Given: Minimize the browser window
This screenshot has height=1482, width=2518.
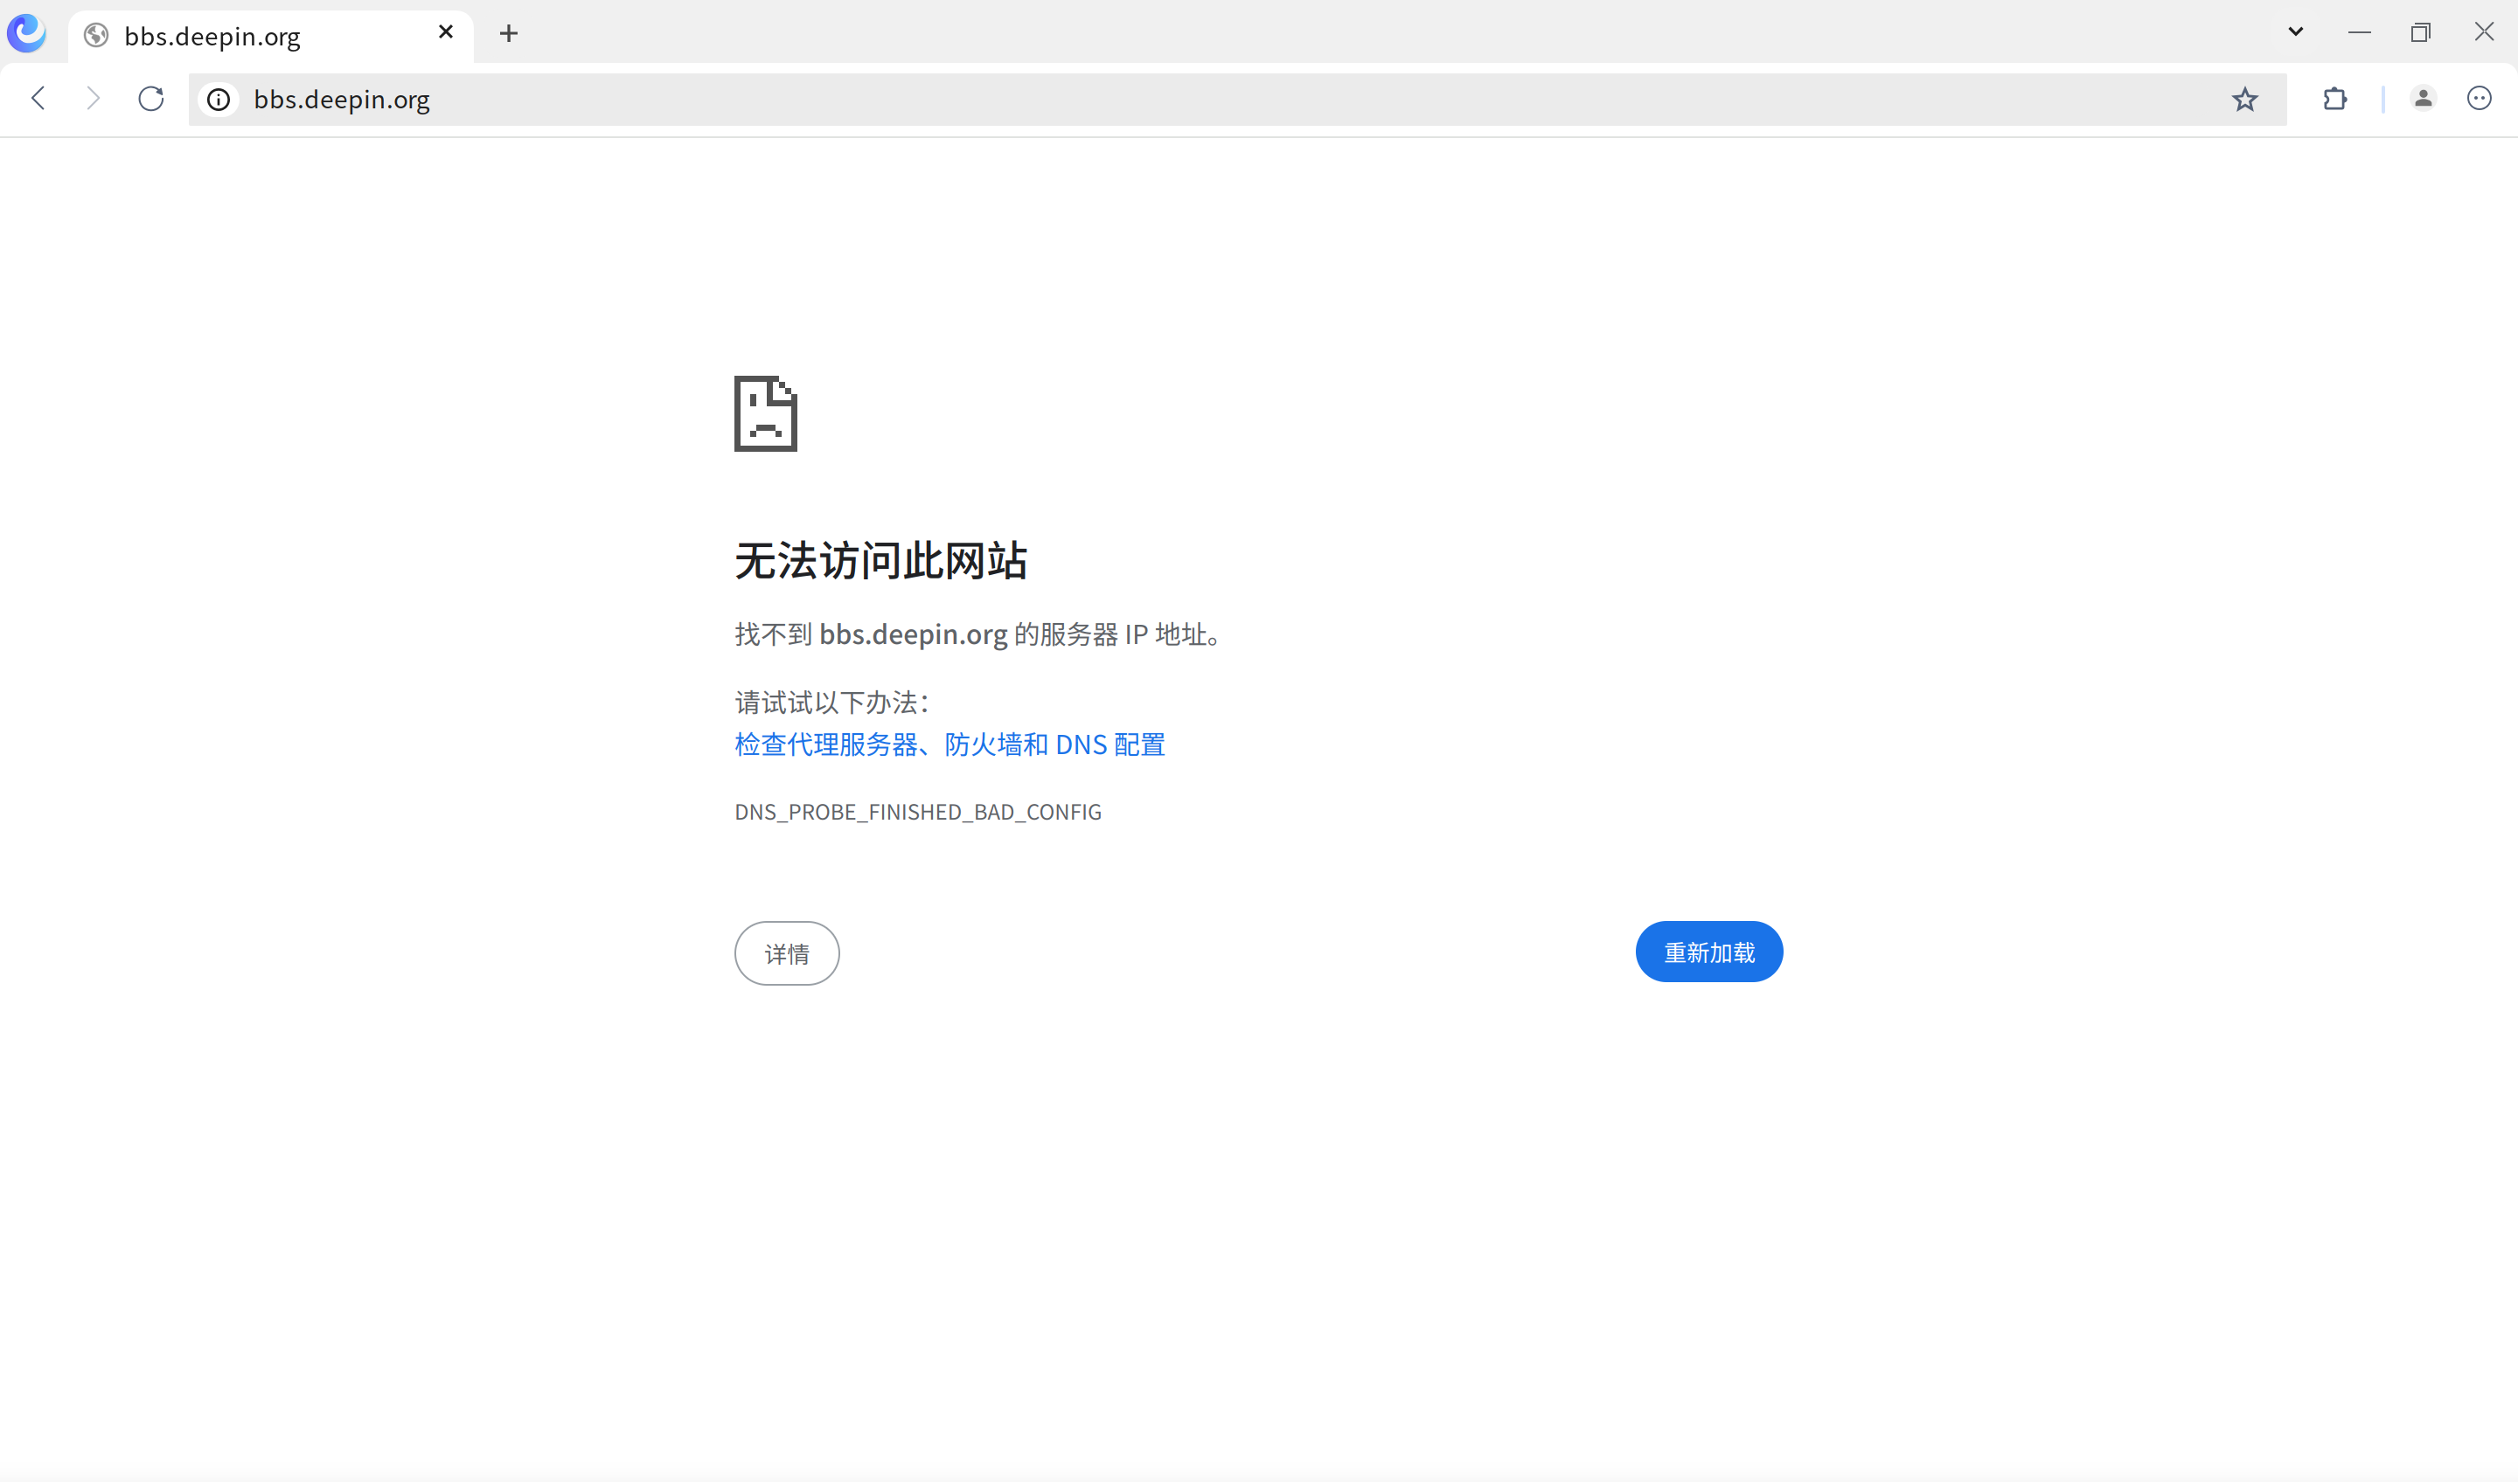Looking at the screenshot, I should (x=2358, y=32).
